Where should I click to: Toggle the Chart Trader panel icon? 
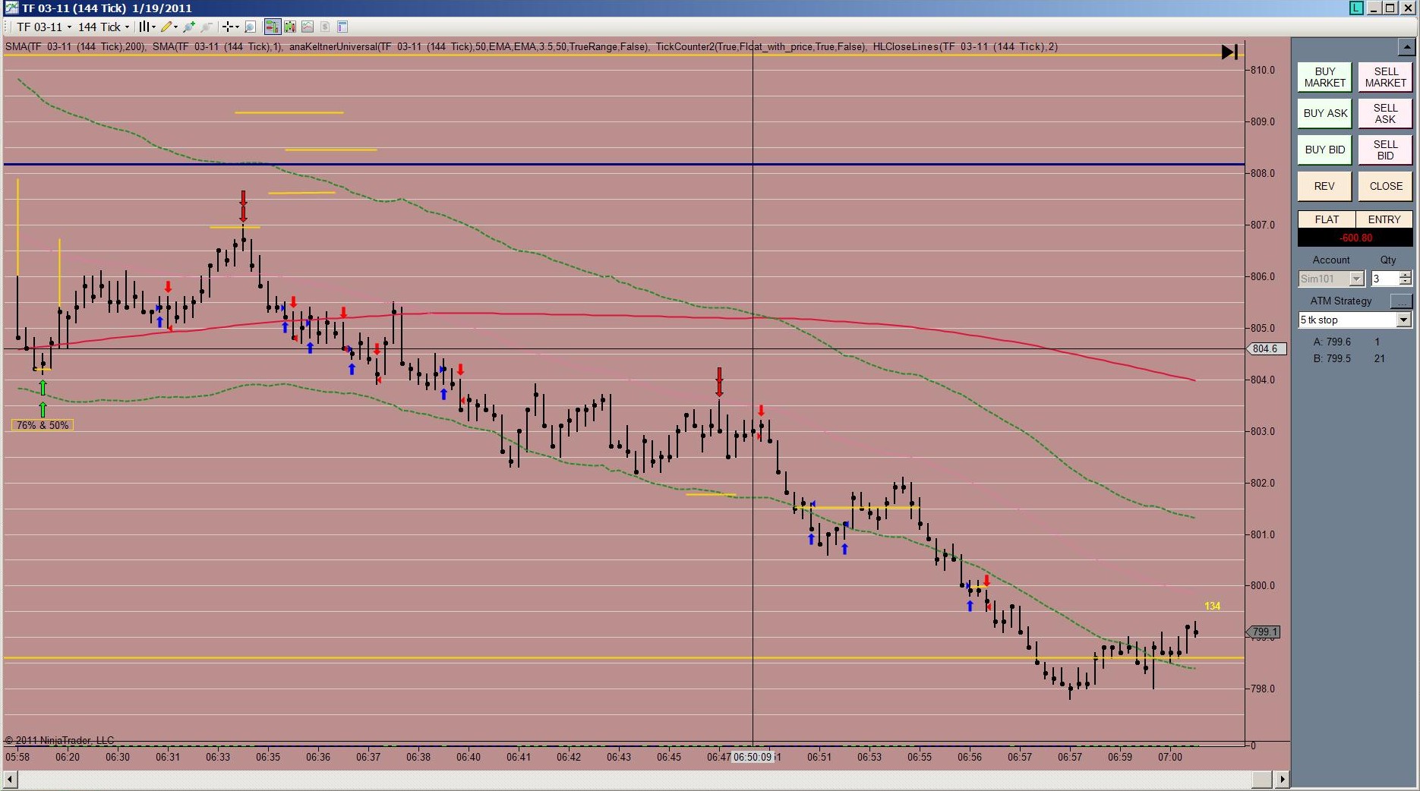coord(272,27)
